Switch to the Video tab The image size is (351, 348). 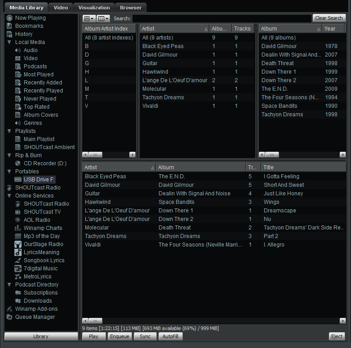pos(61,8)
